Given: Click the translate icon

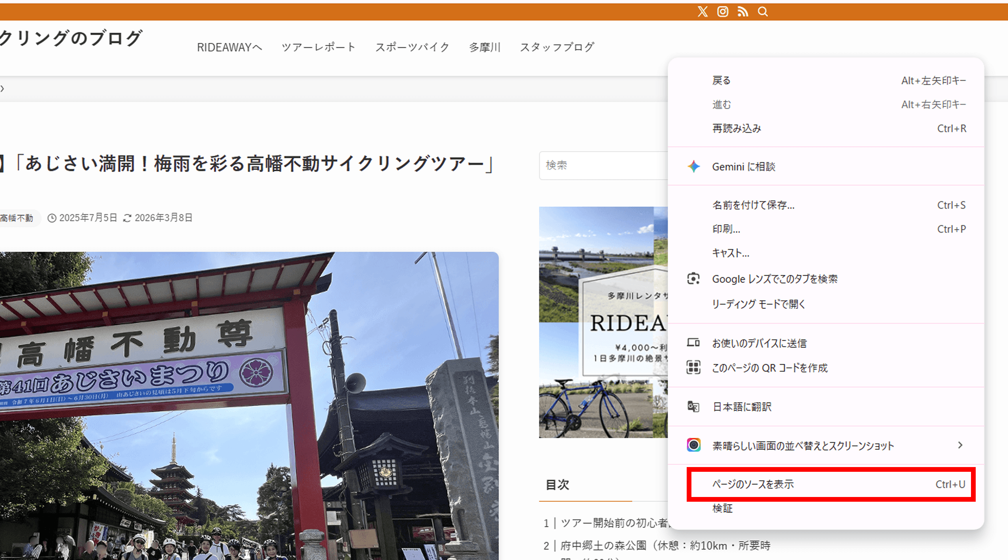Looking at the screenshot, I should (693, 406).
